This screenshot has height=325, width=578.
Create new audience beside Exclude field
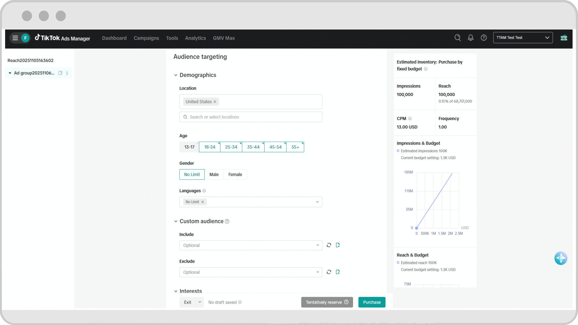(x=338, y=272)
